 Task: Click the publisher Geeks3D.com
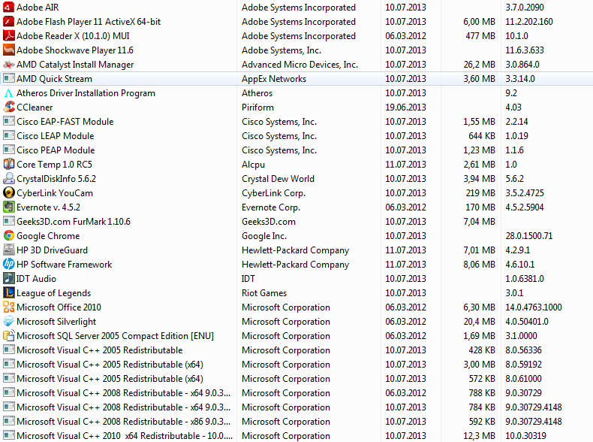tap(269, 222)
